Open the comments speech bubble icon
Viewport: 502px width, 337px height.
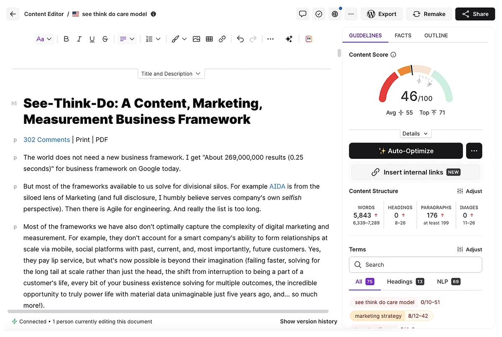click(302, 14)
